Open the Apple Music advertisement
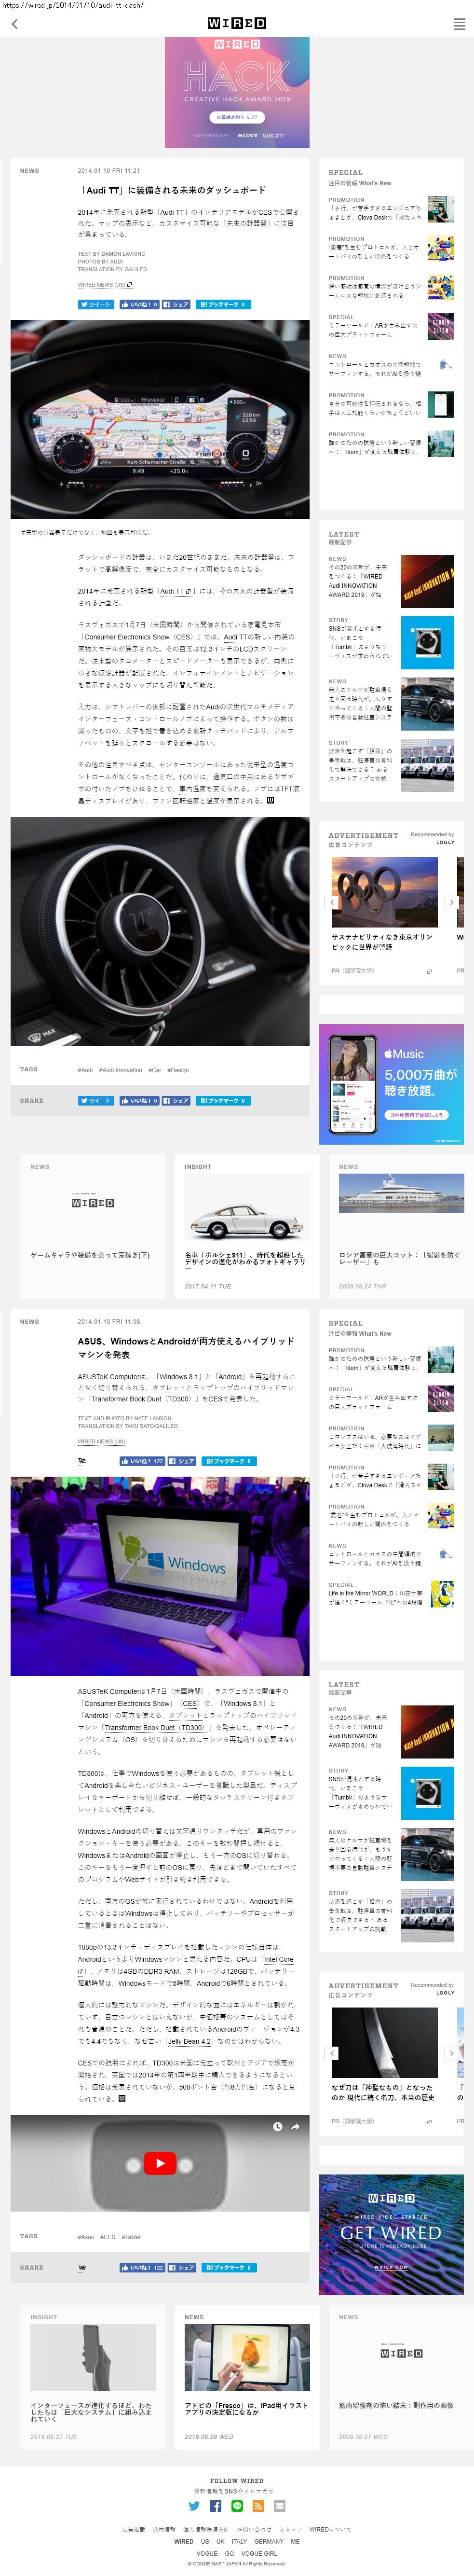474x2576 pixels. [x=391, y=1084]
